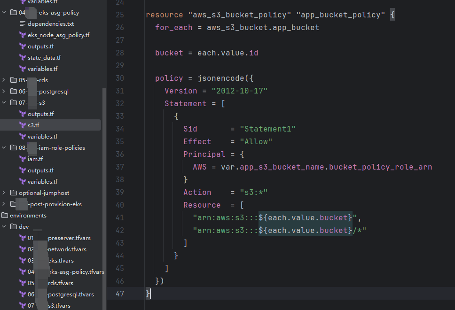455x310 pixels.
Task: Click bucket_policy_role_arn in the AWS line
Action: point(380,167)
